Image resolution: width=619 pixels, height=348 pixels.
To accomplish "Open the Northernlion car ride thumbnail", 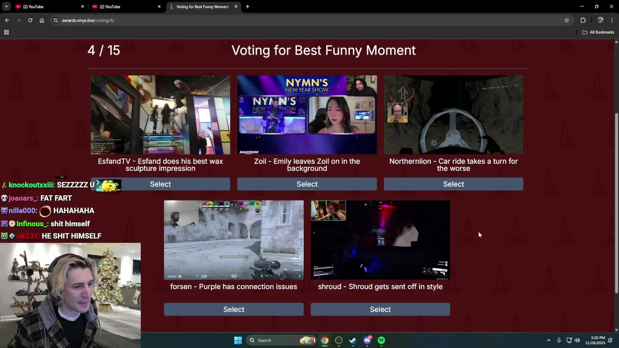I will click(454, 115).
